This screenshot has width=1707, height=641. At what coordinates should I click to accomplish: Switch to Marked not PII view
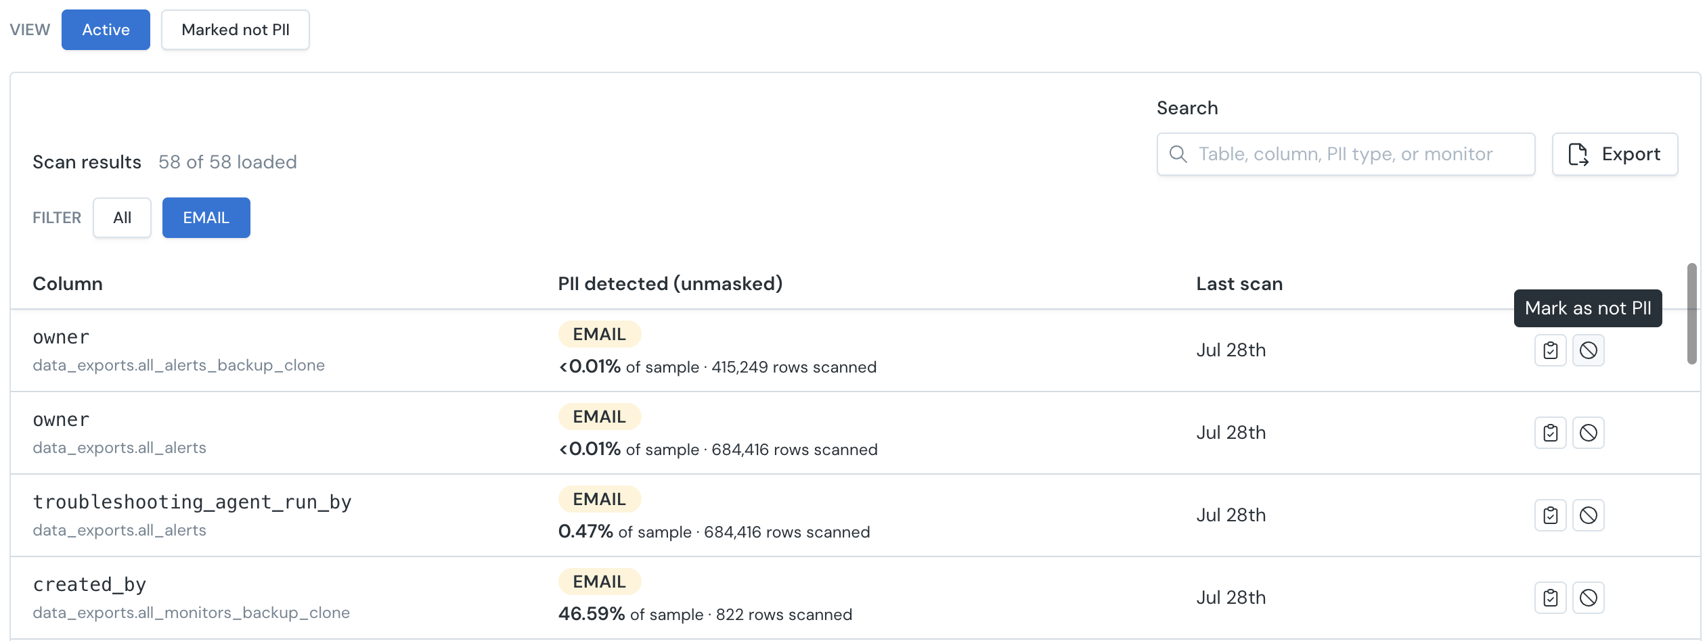[236, 30]
